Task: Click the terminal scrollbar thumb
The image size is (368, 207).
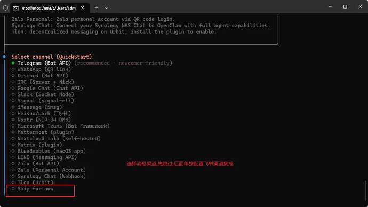Action: (x=366, y=190)
